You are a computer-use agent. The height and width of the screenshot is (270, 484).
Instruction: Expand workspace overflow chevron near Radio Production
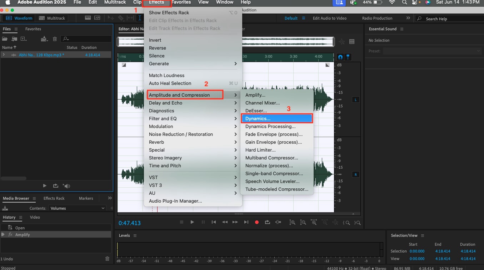click(408, 18)
